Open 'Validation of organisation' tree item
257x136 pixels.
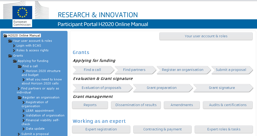pyautogui.click(x=45, y=115)
